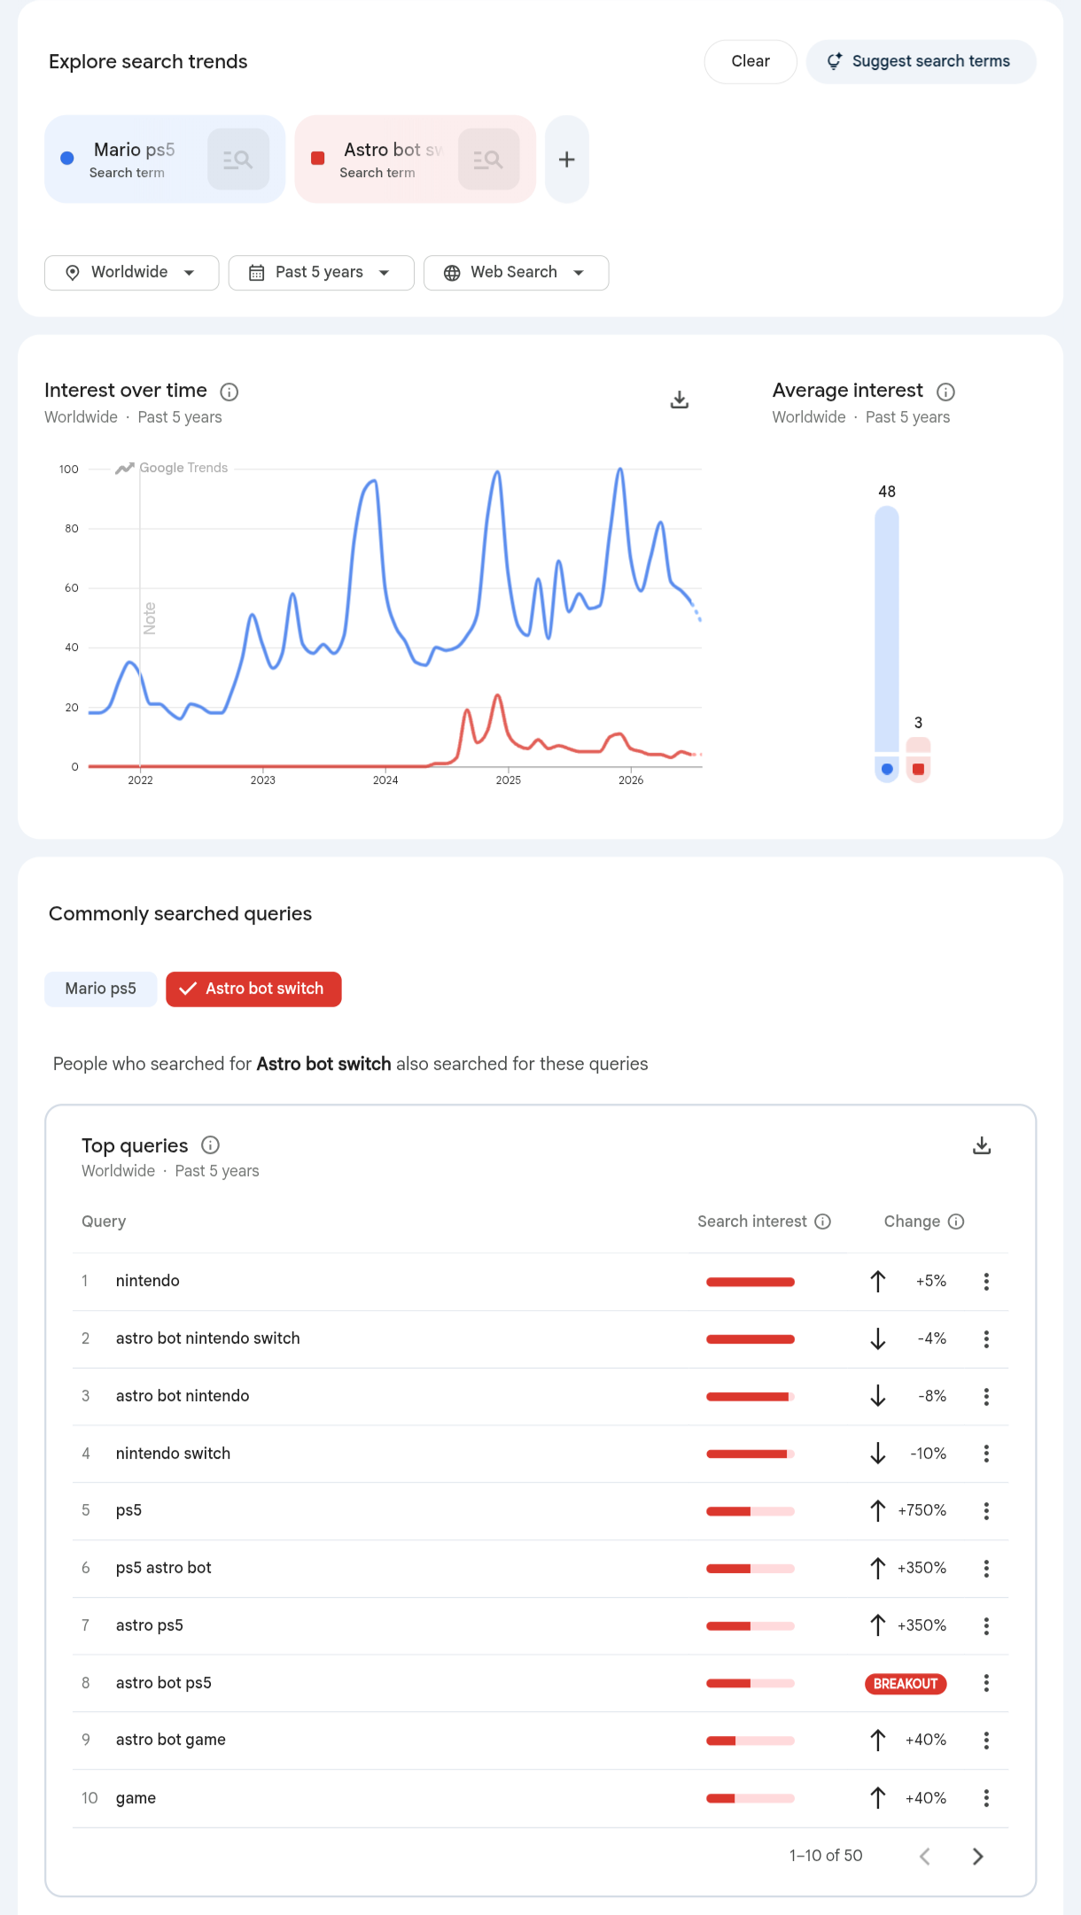This screenshot has height=1915, width=1081.
Task: Open the Average interest info icon
Action: (x=945, y=392)
